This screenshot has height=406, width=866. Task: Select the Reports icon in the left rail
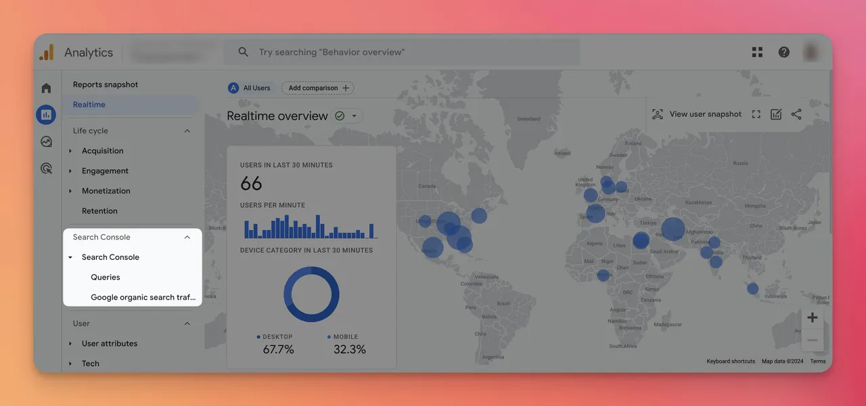[46, 114]
